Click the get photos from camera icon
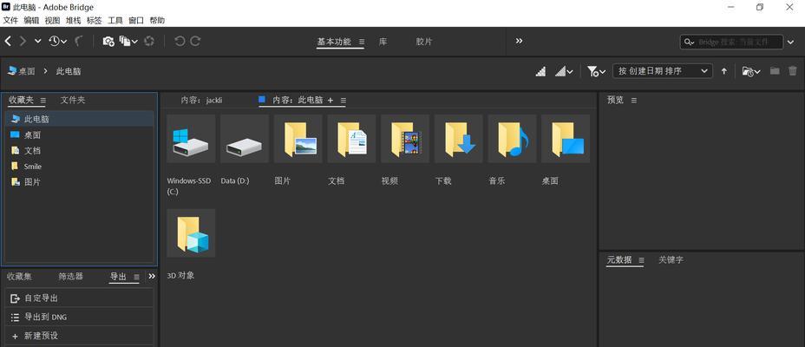Screen dimensions: 805x347 [x=108, y=41]
